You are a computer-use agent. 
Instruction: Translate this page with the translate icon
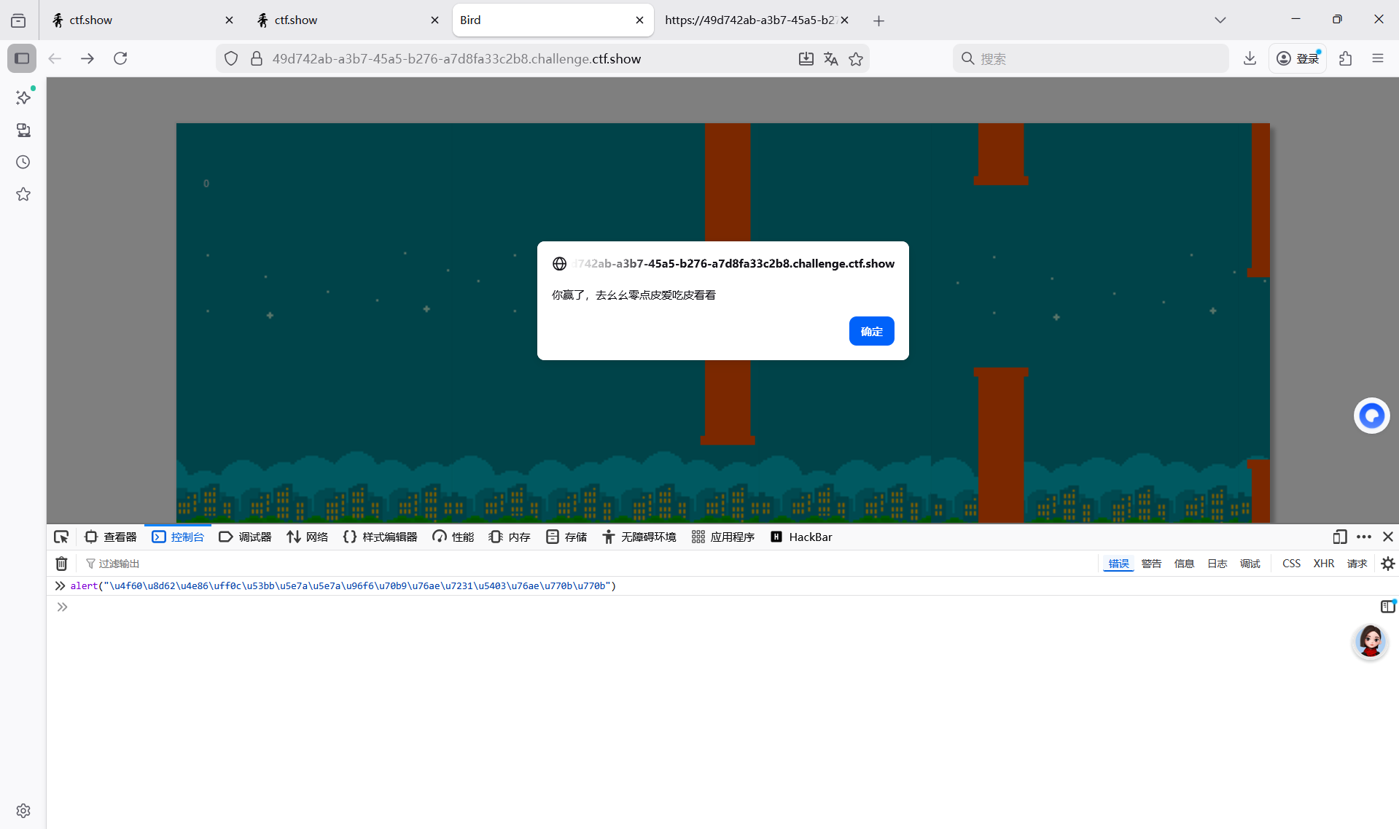[x=830, y=58]
